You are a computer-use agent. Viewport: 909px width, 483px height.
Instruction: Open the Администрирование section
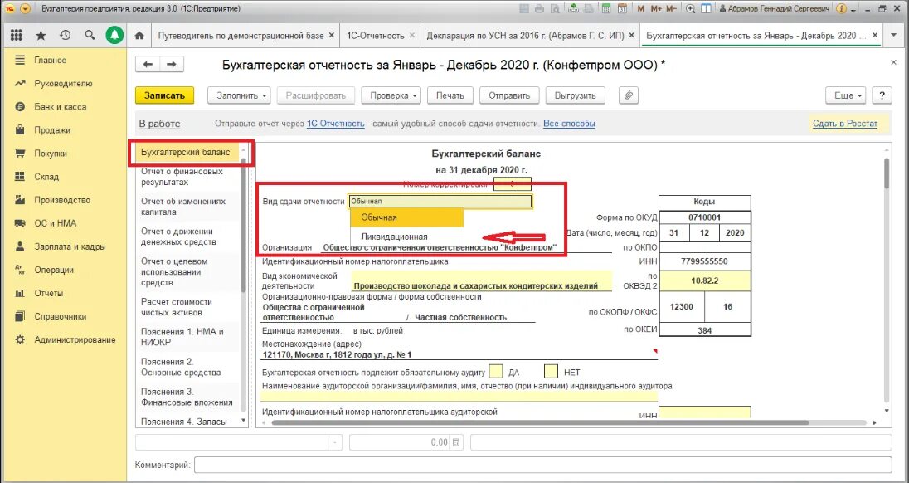click(75, 339)
